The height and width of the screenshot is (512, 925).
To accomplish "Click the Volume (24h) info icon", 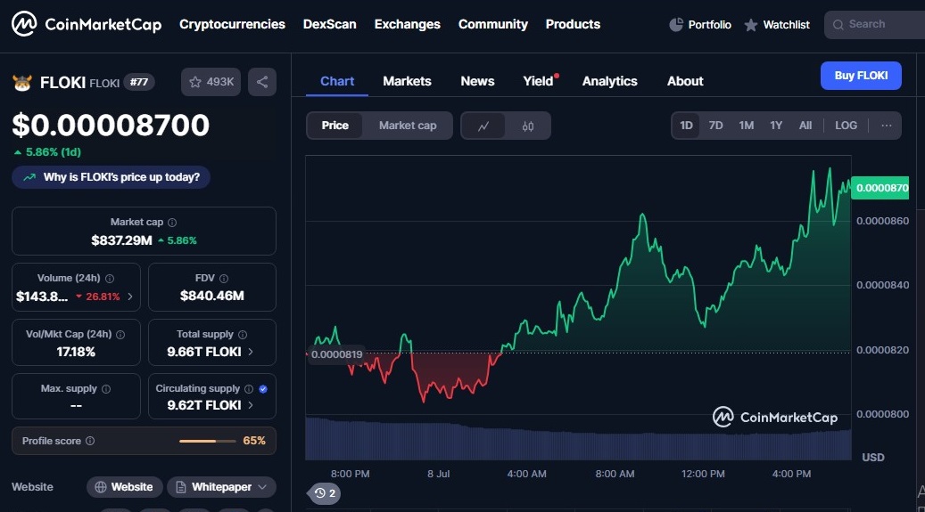I will point(110,278).
